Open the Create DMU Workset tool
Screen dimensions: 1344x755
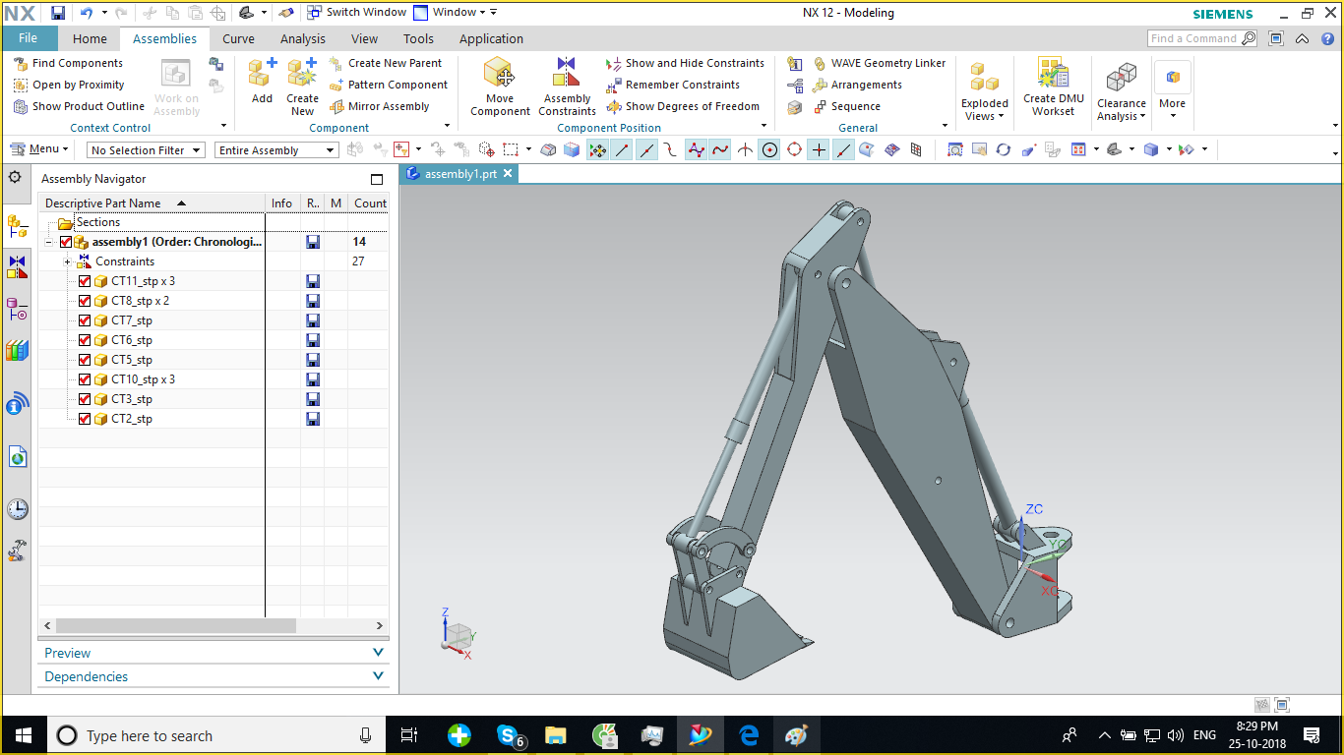[x=1053, y=75]
